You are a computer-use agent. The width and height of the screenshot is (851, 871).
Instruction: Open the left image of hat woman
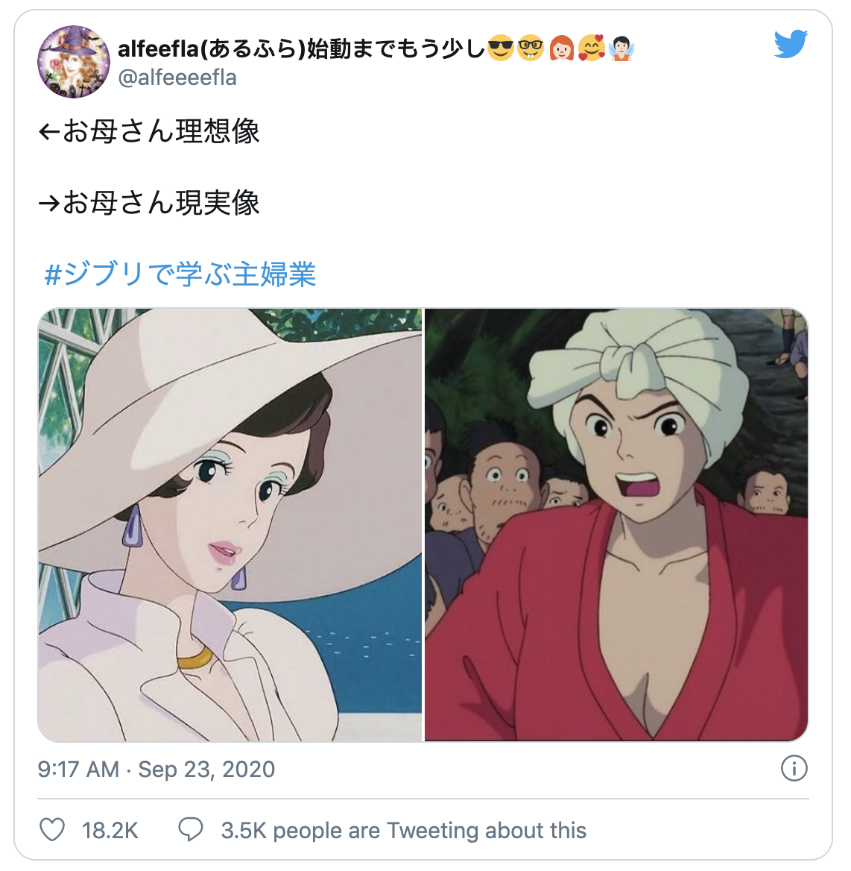point(230,525)
